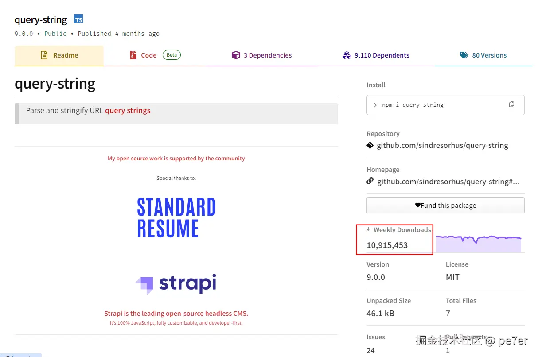Screen dimensions: 538x357
Task: Click the Pull Requests count 1
Action: point(448,350)
